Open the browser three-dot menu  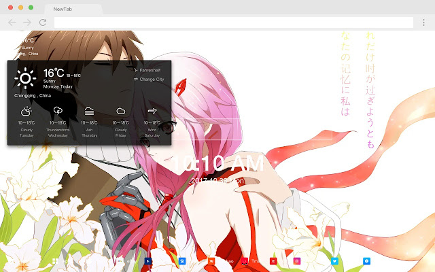point(423,22)
